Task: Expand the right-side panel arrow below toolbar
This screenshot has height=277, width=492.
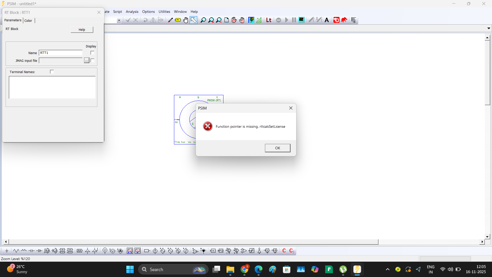Action: click(489, 28)
